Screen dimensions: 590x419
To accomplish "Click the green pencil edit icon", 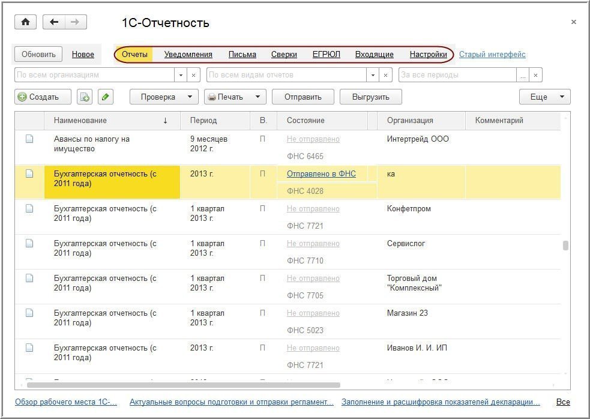I will coord(105,97).
